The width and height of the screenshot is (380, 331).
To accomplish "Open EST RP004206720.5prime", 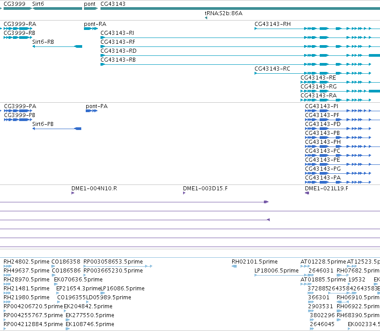I will tap(33, 307).
